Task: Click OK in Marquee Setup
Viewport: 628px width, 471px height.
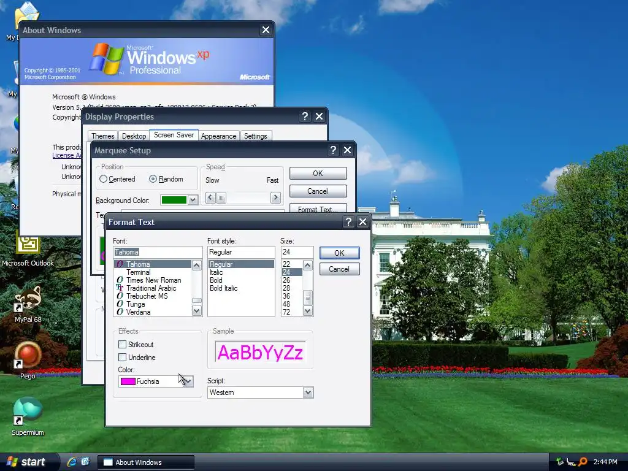Action: coord(318,174)
